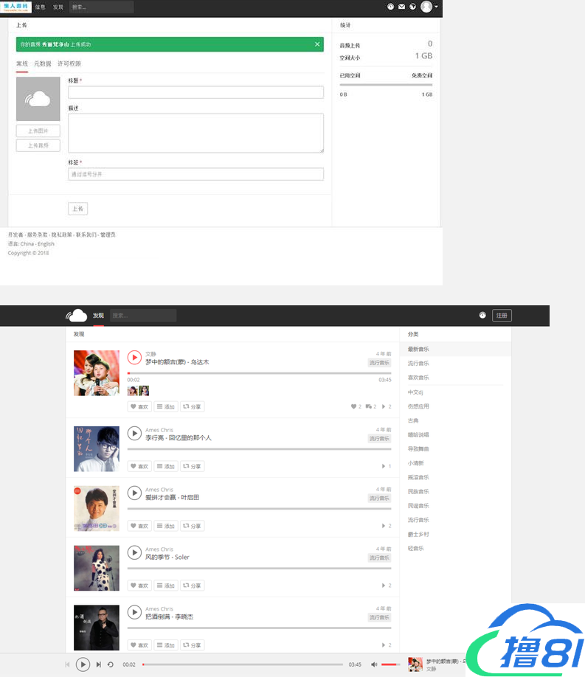Click the 标题 title input field
Screen dimensions: 585x677
pos(195,93)
